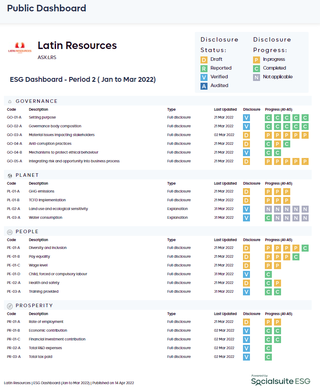The height and width of the screenshot is (389, 320).
Task: Click the 'Public Dashboard' page title
Action: (x=46, y=8)
